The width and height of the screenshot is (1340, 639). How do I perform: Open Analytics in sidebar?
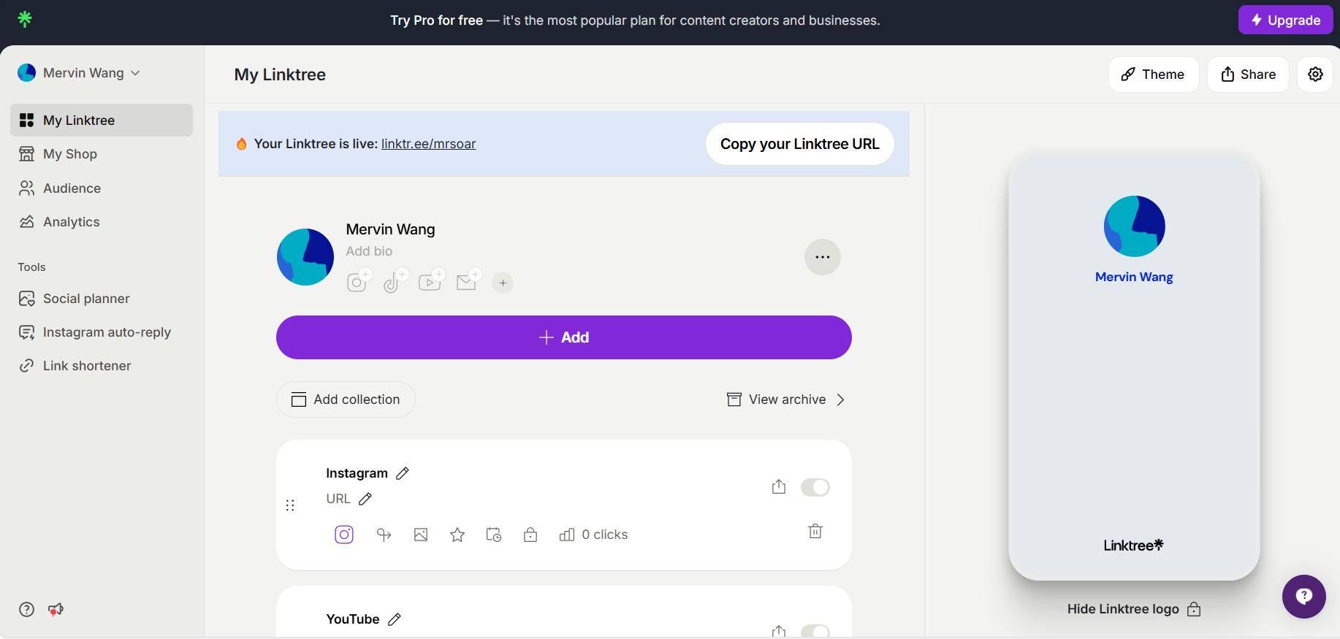102,222
